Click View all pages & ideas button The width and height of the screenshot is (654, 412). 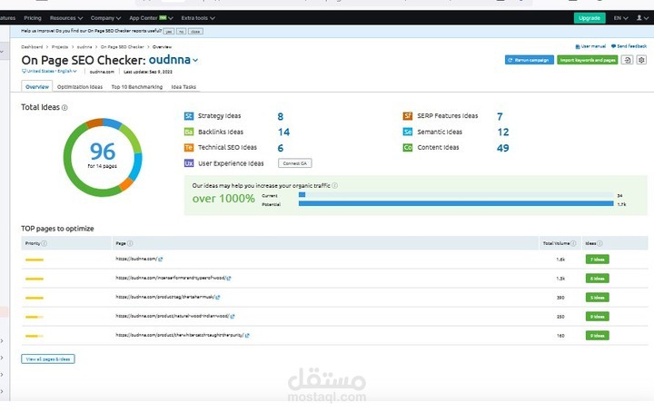pos(48,359)
